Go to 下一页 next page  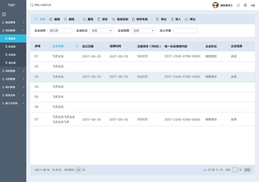click(x=219, y=170)
